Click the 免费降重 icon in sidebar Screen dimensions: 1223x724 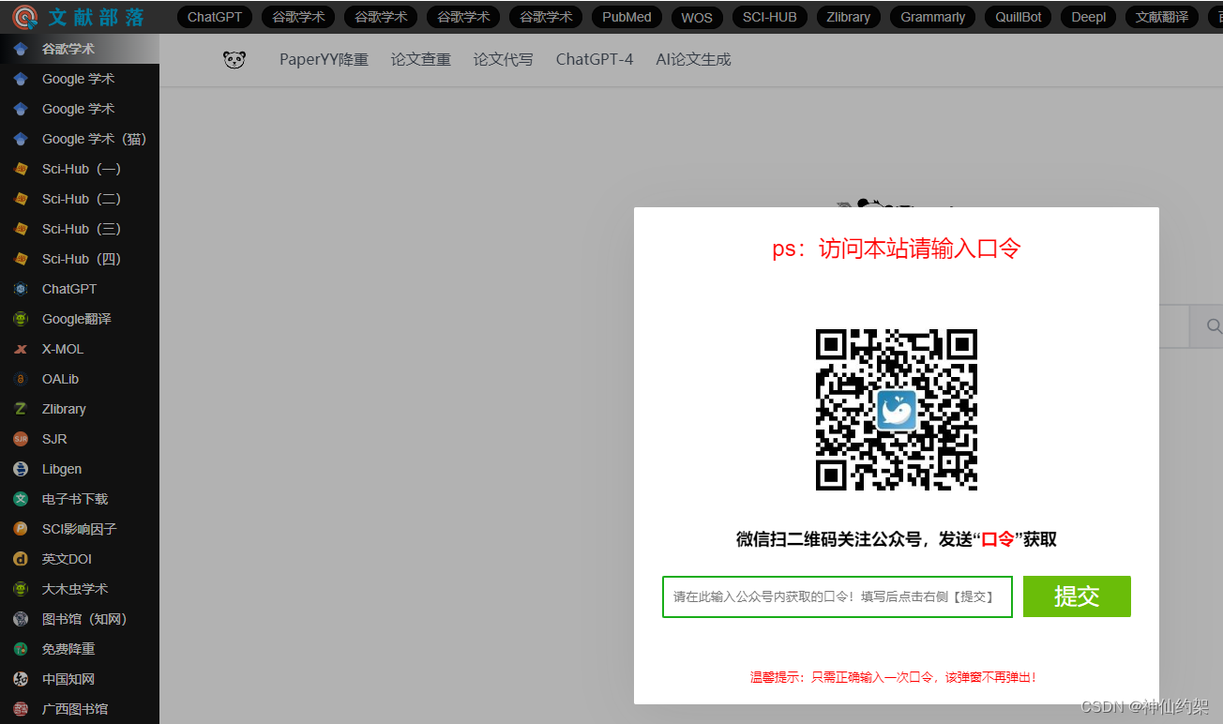[x=21, y=649]
